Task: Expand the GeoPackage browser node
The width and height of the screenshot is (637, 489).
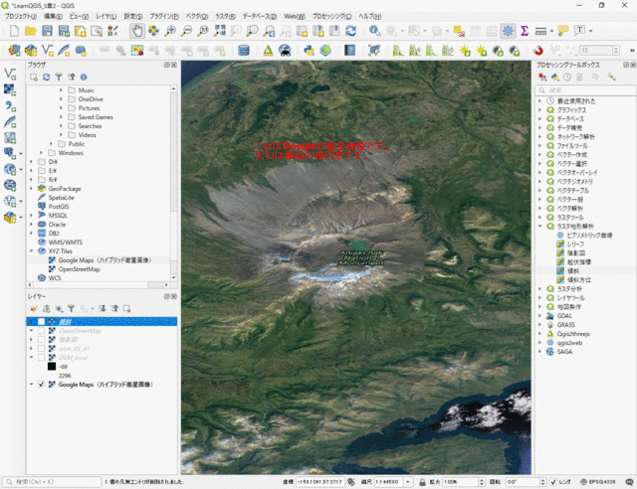Action: 31,188
